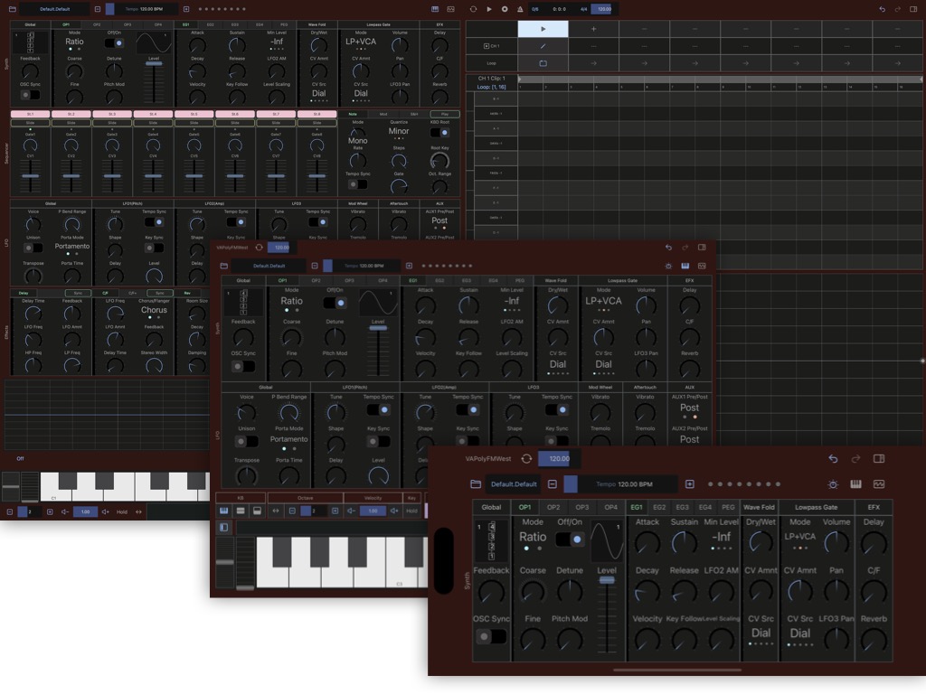The height and width of the screenshot is (694, 926).
Task: Change Mode Ratio selector in front window
Action: (532, 537)
